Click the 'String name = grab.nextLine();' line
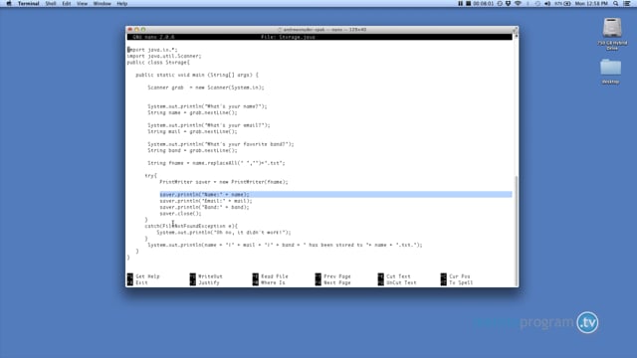The height and width of the screenshot is (358, 637). click(192, 112)
